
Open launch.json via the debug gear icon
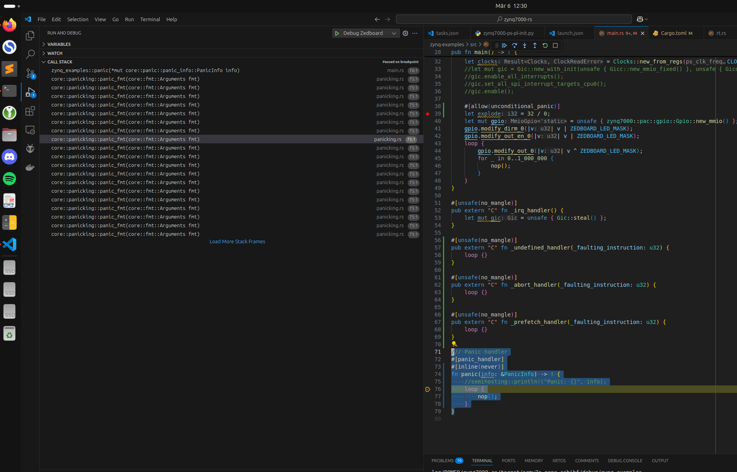click(x=405, y=33)
